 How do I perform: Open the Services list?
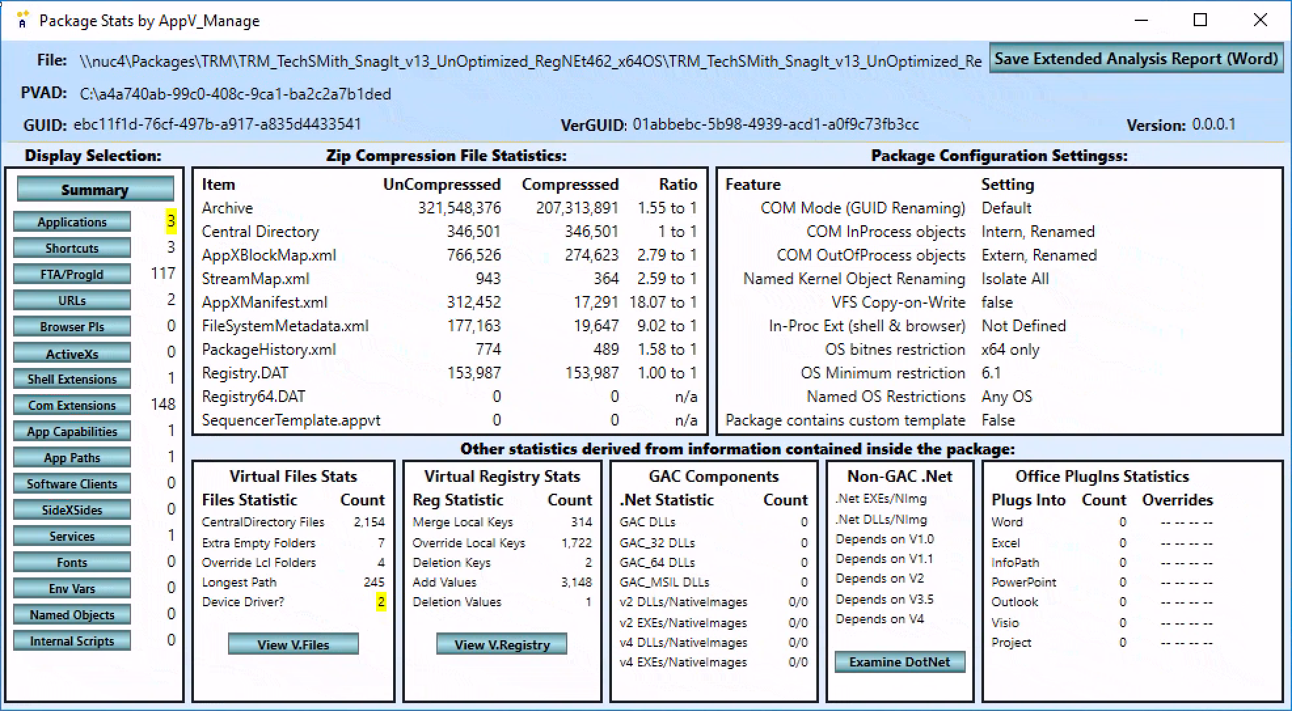click(x=72, y=536)
